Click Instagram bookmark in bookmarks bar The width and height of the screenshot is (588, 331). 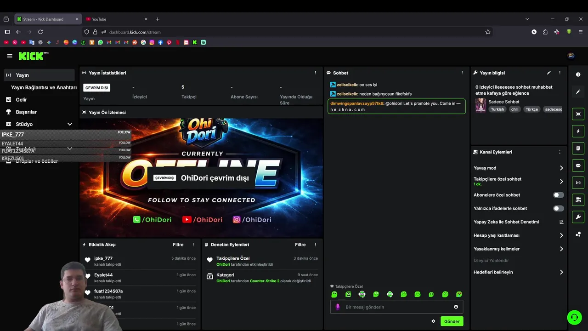point(152,42)
